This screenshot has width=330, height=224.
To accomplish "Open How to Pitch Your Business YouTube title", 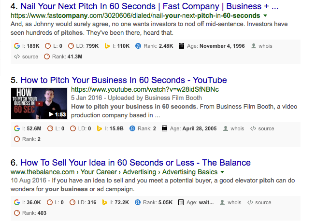I will tap(124, 80).
